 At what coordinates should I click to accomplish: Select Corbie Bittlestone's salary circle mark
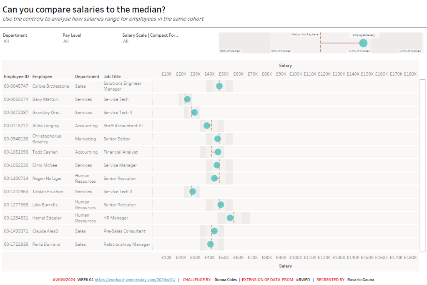[219, 86]
